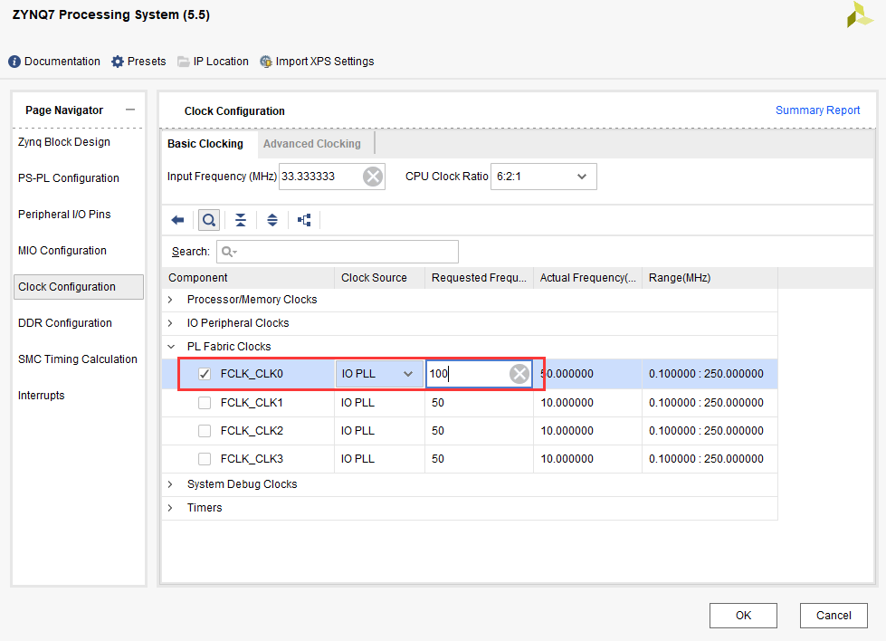The width and height of the screenshot is (886, 641).
Task: Click the Actual Frequency column header
Action: point(587,278)
